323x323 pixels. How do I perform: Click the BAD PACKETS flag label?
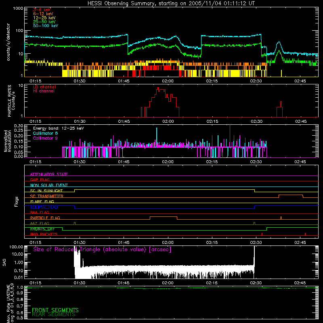tap(44, 234)
